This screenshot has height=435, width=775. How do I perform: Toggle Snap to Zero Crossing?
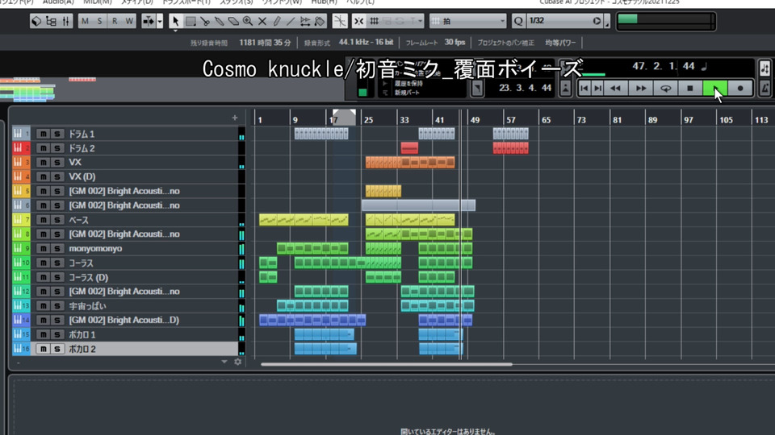tap(340, 21)
